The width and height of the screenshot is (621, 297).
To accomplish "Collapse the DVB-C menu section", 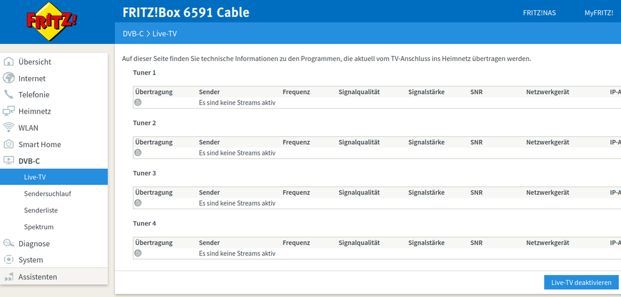I will pyautogui.click(x=29, y=161).
